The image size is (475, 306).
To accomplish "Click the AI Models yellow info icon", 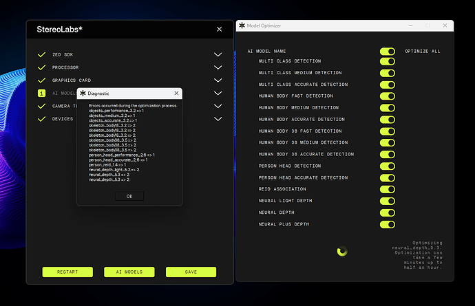I will (x=41, y=93).
